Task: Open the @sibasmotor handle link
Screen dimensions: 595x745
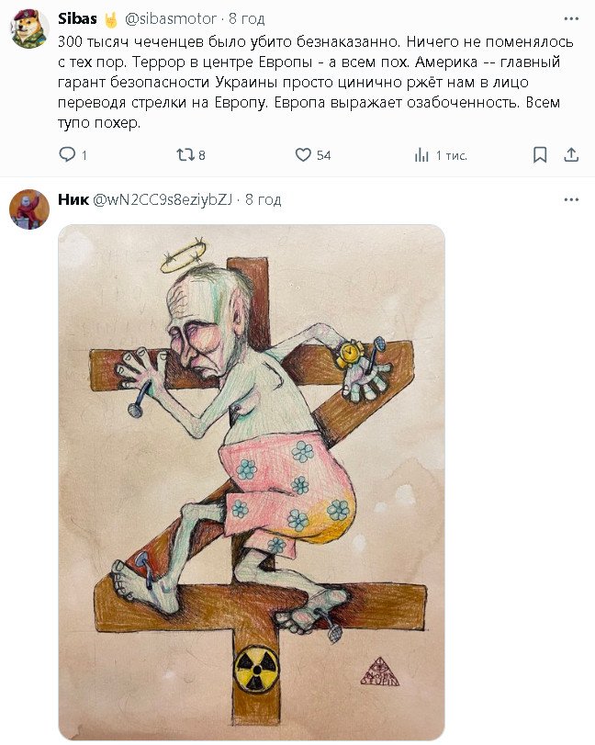Action: [x=171, y=18]
